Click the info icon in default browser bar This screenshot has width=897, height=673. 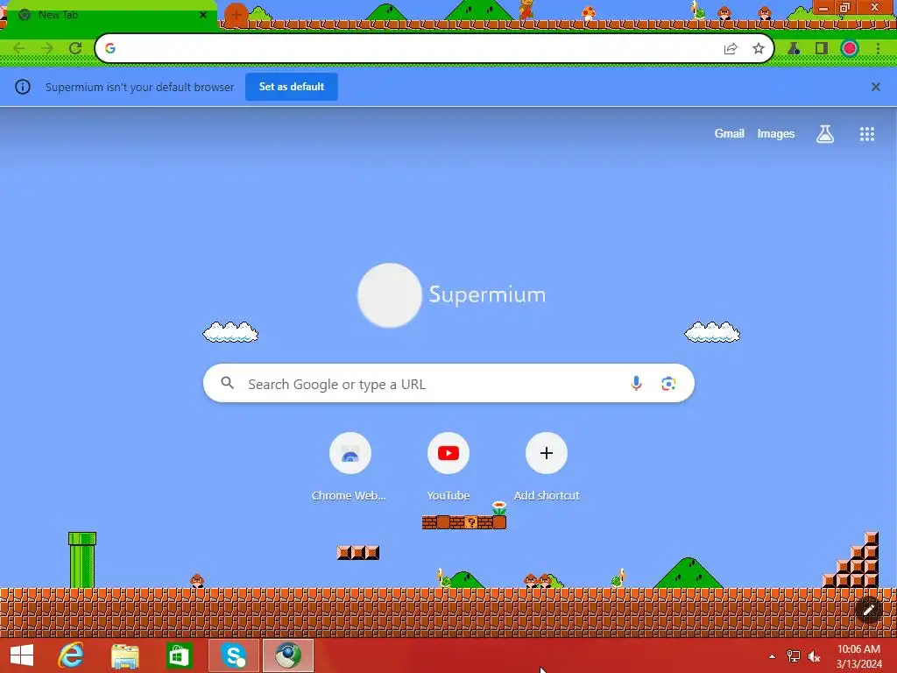[x=22, y=87]
